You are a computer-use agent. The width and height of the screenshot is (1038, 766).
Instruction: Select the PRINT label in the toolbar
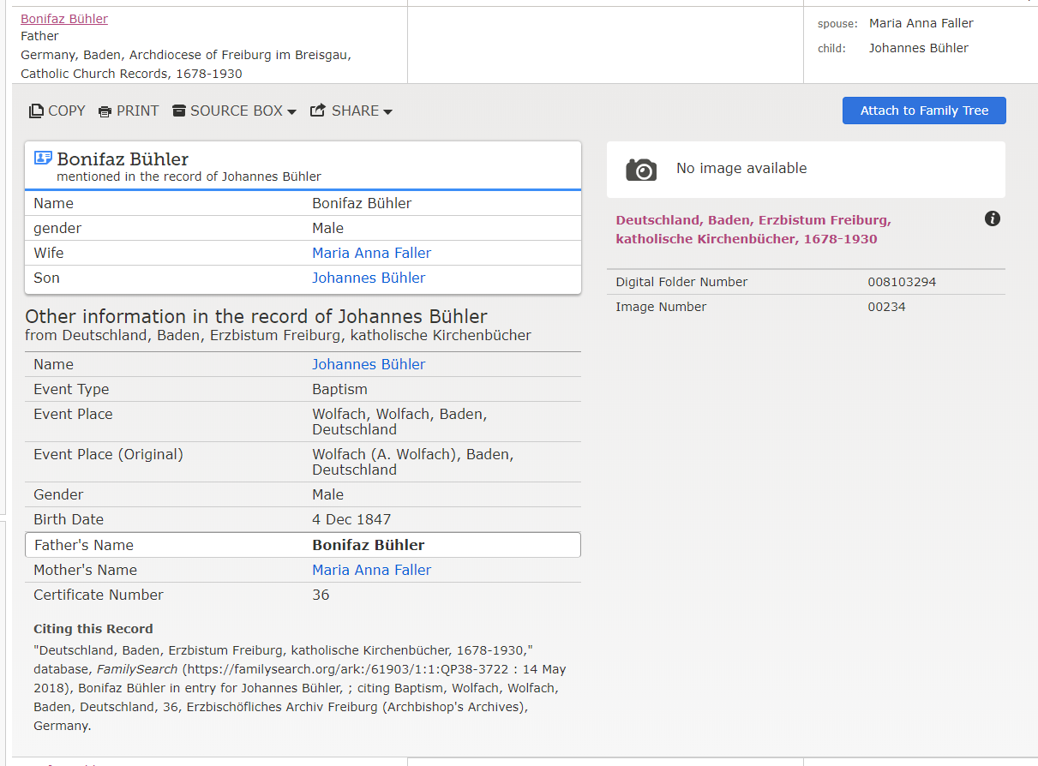[x=138, y=111]
